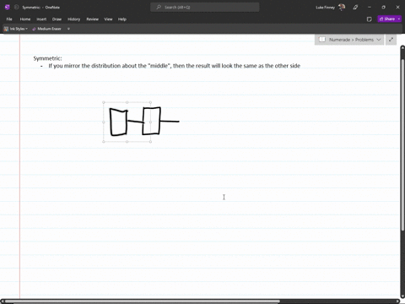Switch to the View tab
Image resolution: width=405 pixels, height=304 pixels.
coord(108,19)
